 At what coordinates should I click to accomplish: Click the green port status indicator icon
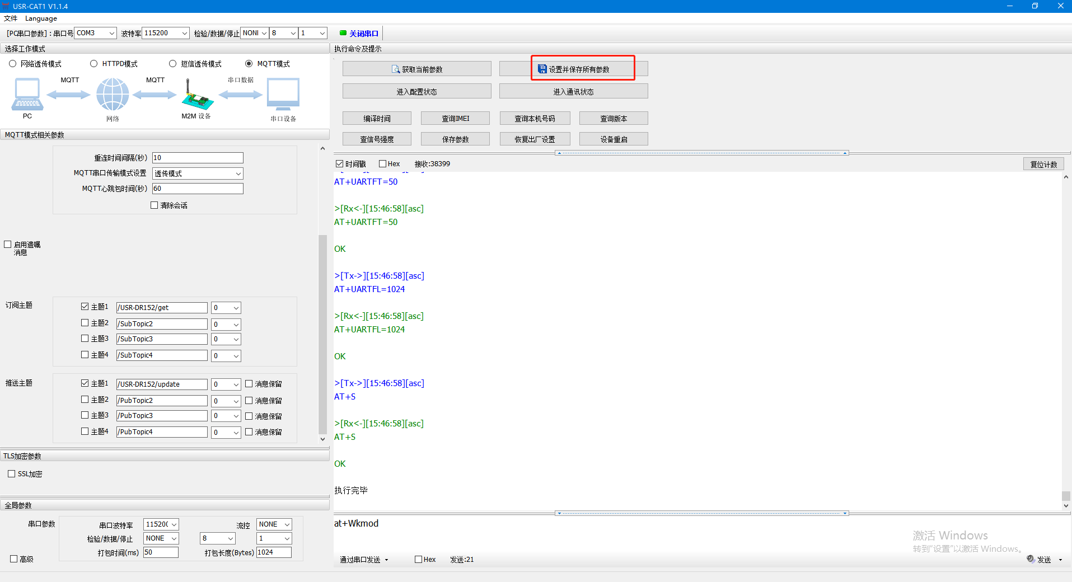(x=343, y=33)
